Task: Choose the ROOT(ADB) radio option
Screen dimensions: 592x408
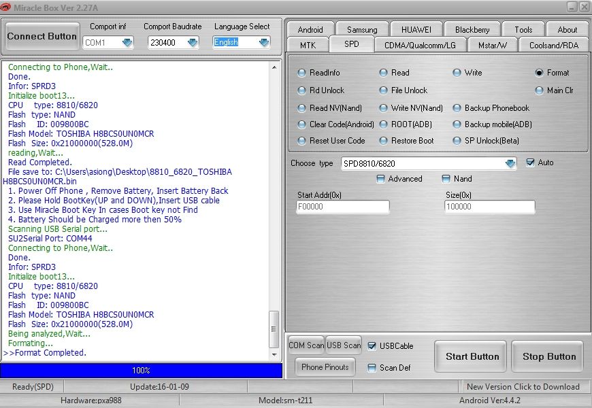Action: [x=384, y=124]
